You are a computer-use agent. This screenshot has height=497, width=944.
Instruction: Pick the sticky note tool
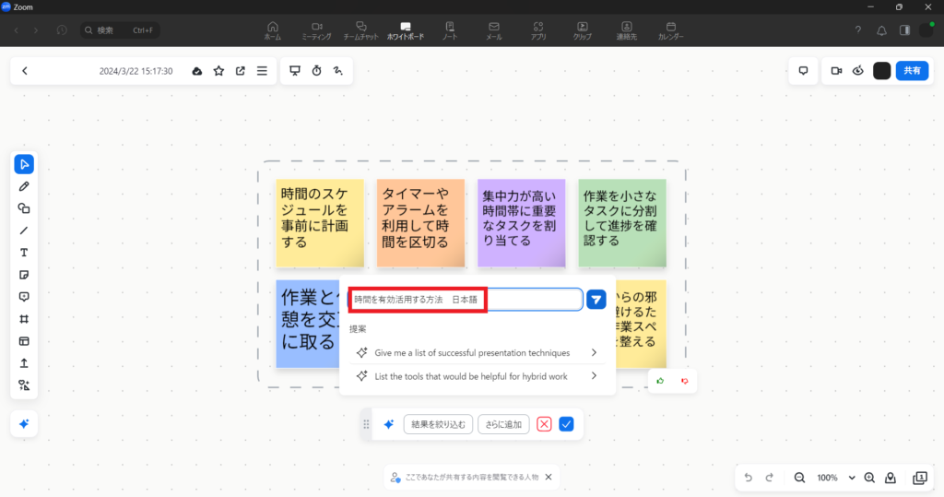click(x=25, y=275)
